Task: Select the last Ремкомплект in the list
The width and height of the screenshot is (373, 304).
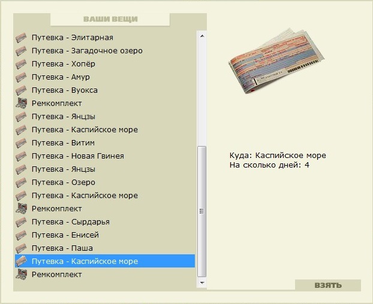Action: [105, 275]
